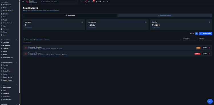The height and width of the screenshot is (105, 214).
Task: Click the Total Cost $10,221 card
Action: click(x=181, y=25)
